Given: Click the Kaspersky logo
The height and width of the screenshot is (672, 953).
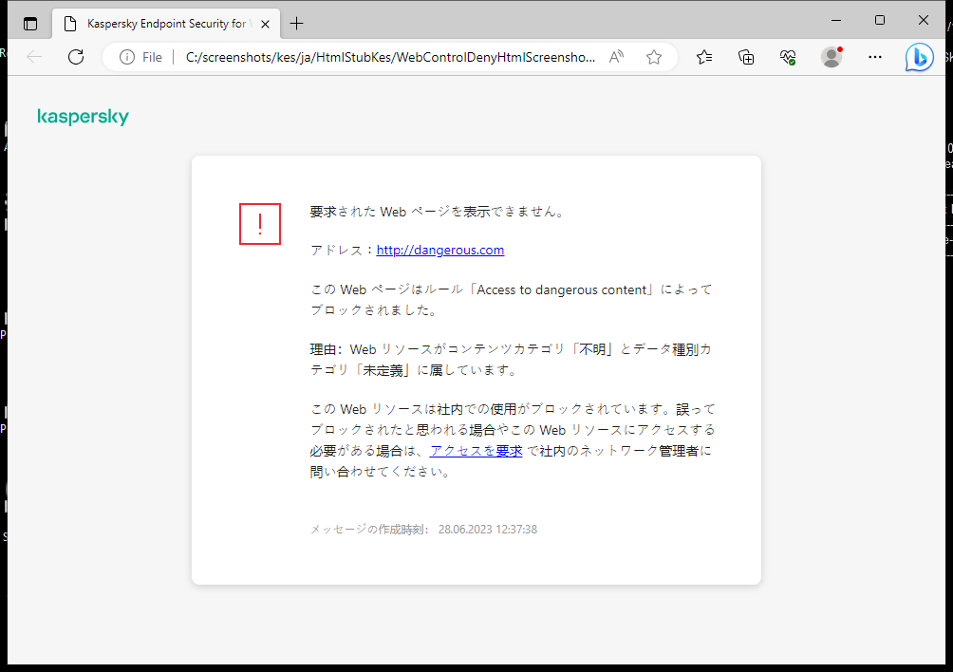Looking at the screenshot, I should (x=83, y=117).
